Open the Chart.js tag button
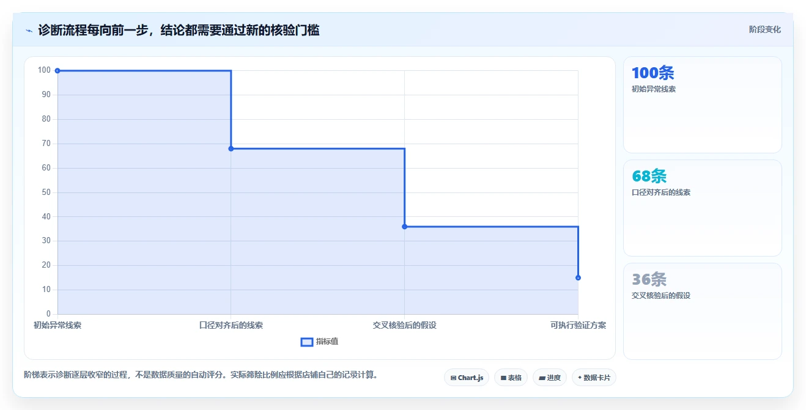The image size is (806, 410). (x=467, y=378)
